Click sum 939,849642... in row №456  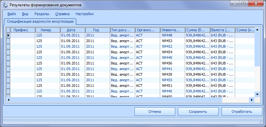click(198, 63)
